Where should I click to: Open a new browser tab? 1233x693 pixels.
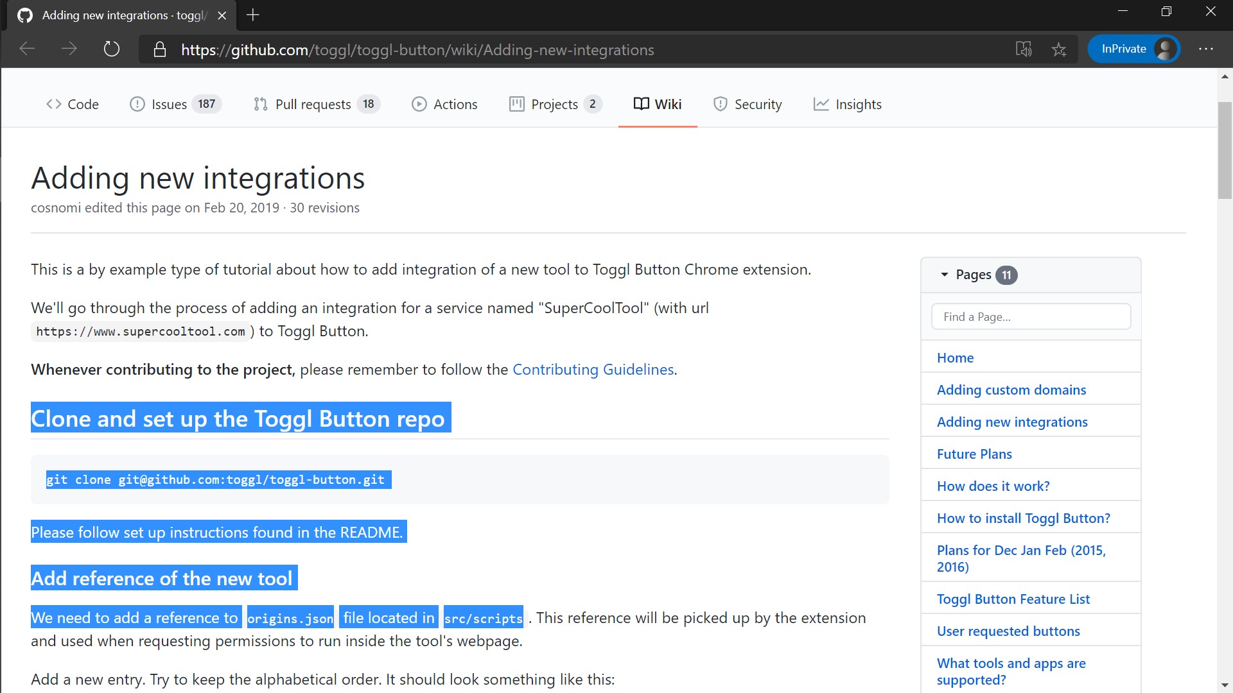252,15
